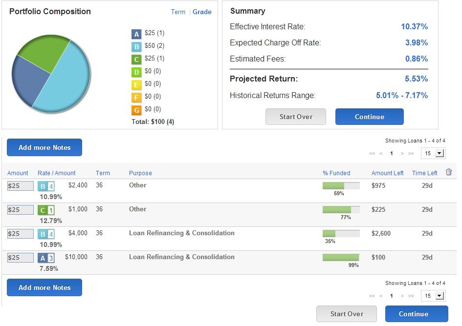Click the 77% funded progress bar

[341, 209]
